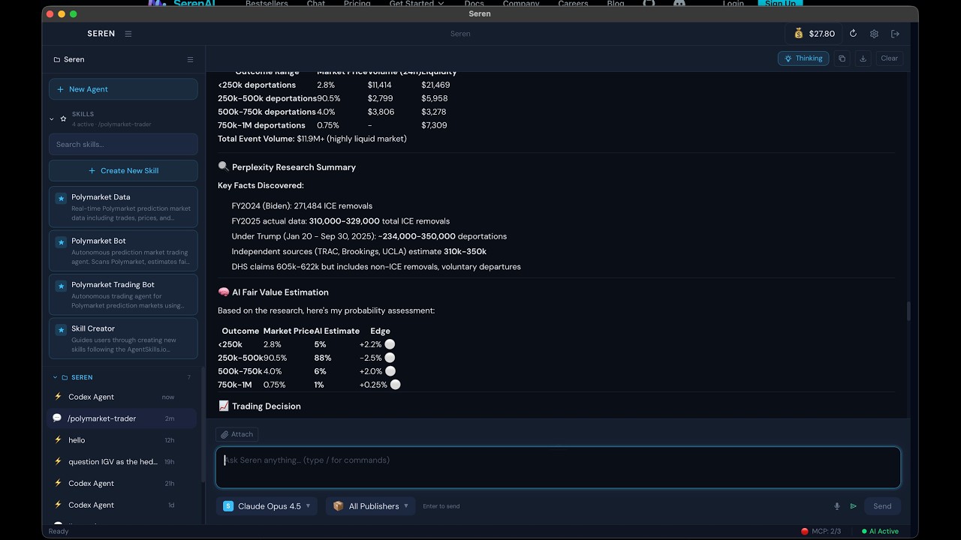Click the AI Fair Value Estimation heading
This screenshot has height=540, width=961.
pos(280,292)
